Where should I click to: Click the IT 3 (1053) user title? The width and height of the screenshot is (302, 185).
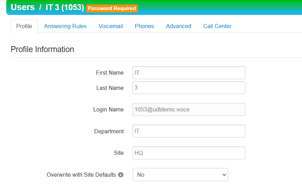[x=65, y=7]
